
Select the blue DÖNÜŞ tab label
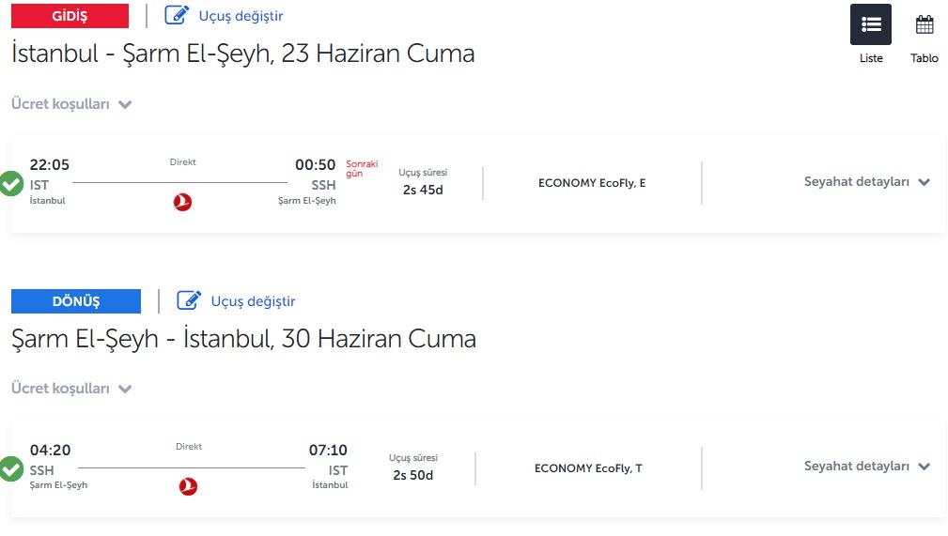click(75, 301)
